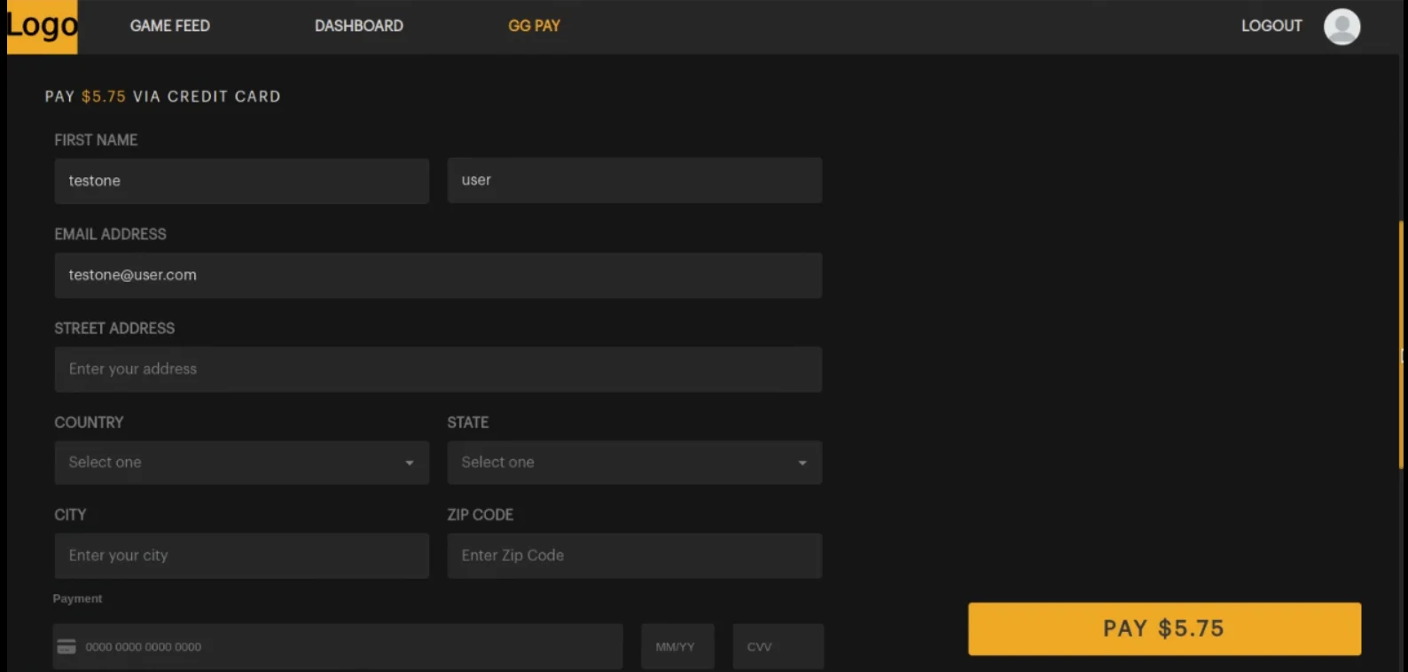Screen dimensions: 1408x672
Task: Click the last name field containing user
Action: pyautogui.click(x=634, y=181)
